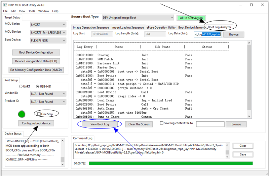Click the green connection status LED
This screenshot has width=269, height=176.
point(22,114)
